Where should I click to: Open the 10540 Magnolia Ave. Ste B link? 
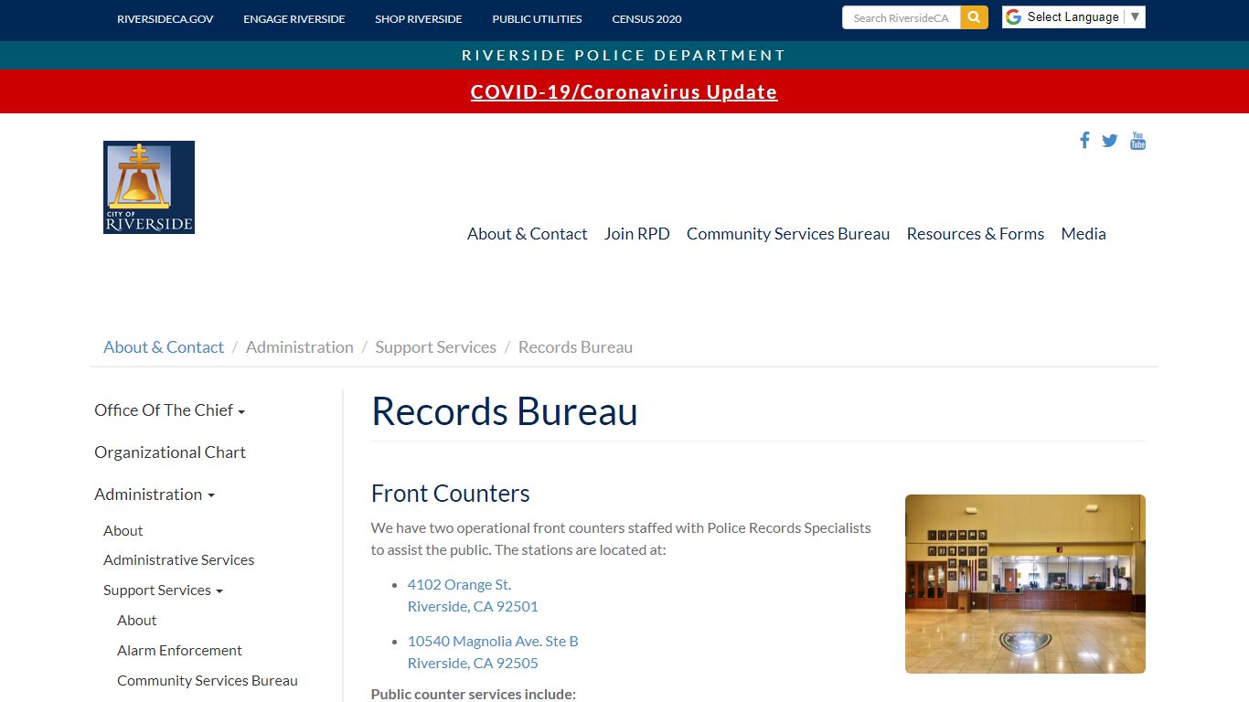point(493,652)
